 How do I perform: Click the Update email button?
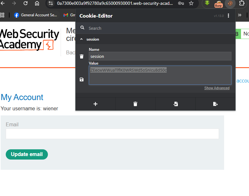(x=27, y=154)
